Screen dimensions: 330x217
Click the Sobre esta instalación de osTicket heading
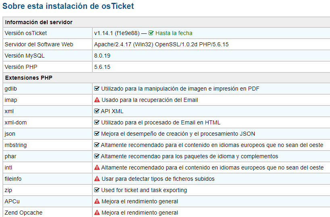[x=68, y=6]
